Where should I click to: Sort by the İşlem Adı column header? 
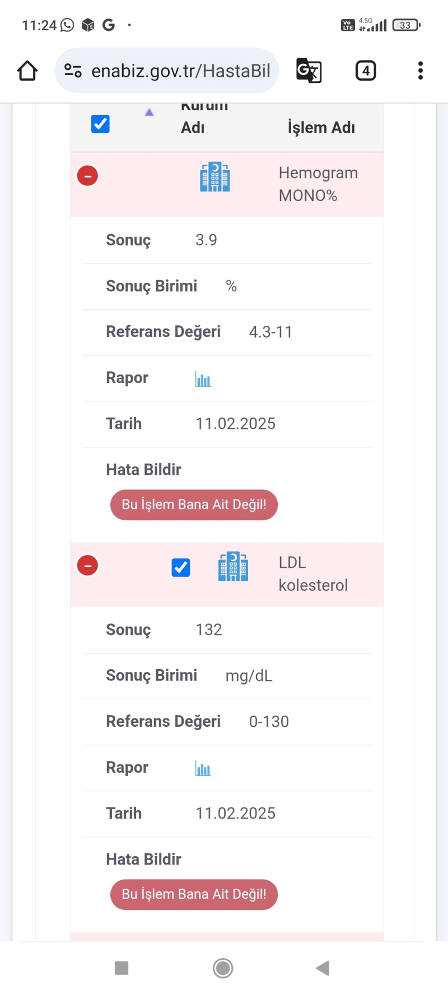pos(321,128)
